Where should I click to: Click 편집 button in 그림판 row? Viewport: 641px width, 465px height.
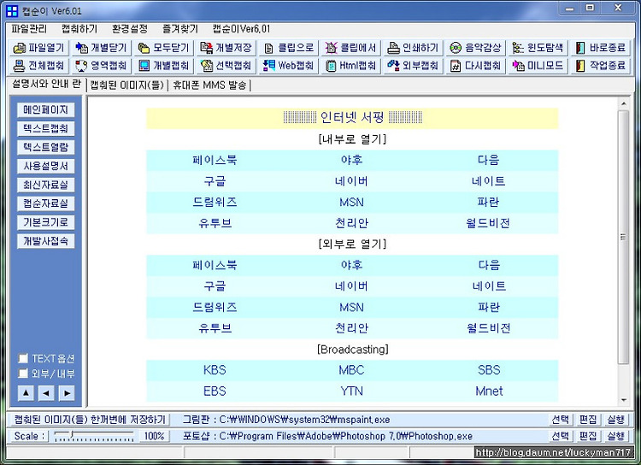(588, 420)
